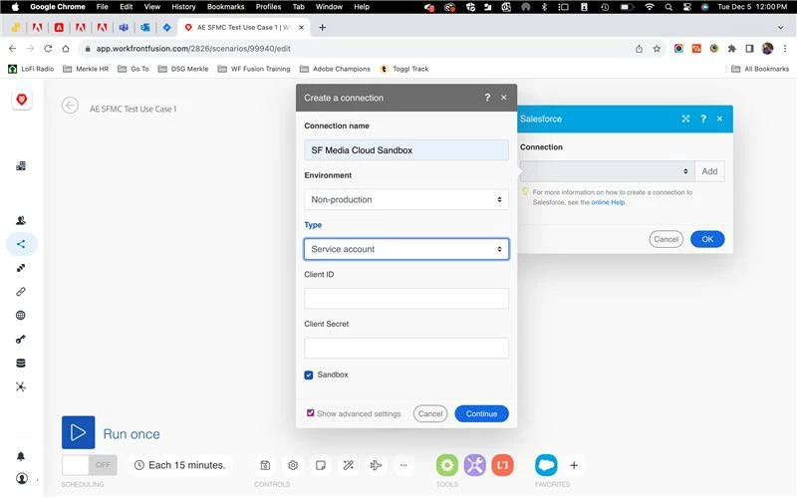
Task: Open the Environment dropdown
Action: click(x=406, y=200)
